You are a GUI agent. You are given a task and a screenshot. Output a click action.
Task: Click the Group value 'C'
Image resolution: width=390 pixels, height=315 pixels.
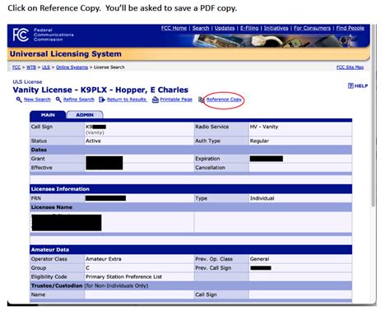click(87, 268)
